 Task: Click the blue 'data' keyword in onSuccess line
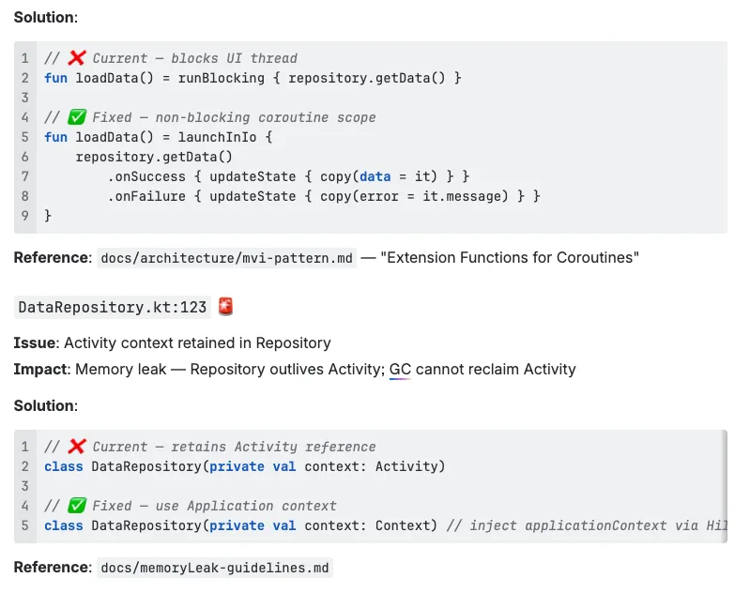[x=375, y=176]
